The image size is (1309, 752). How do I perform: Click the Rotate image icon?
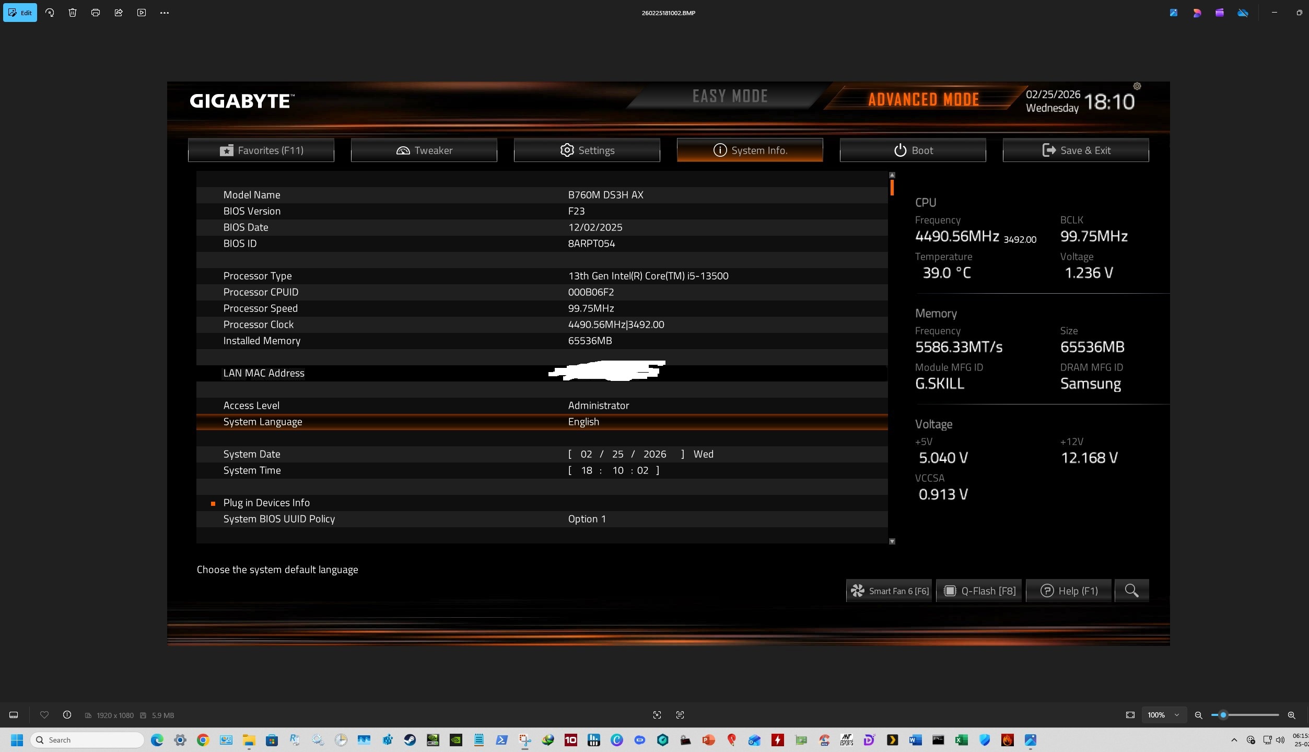[50, 13]
